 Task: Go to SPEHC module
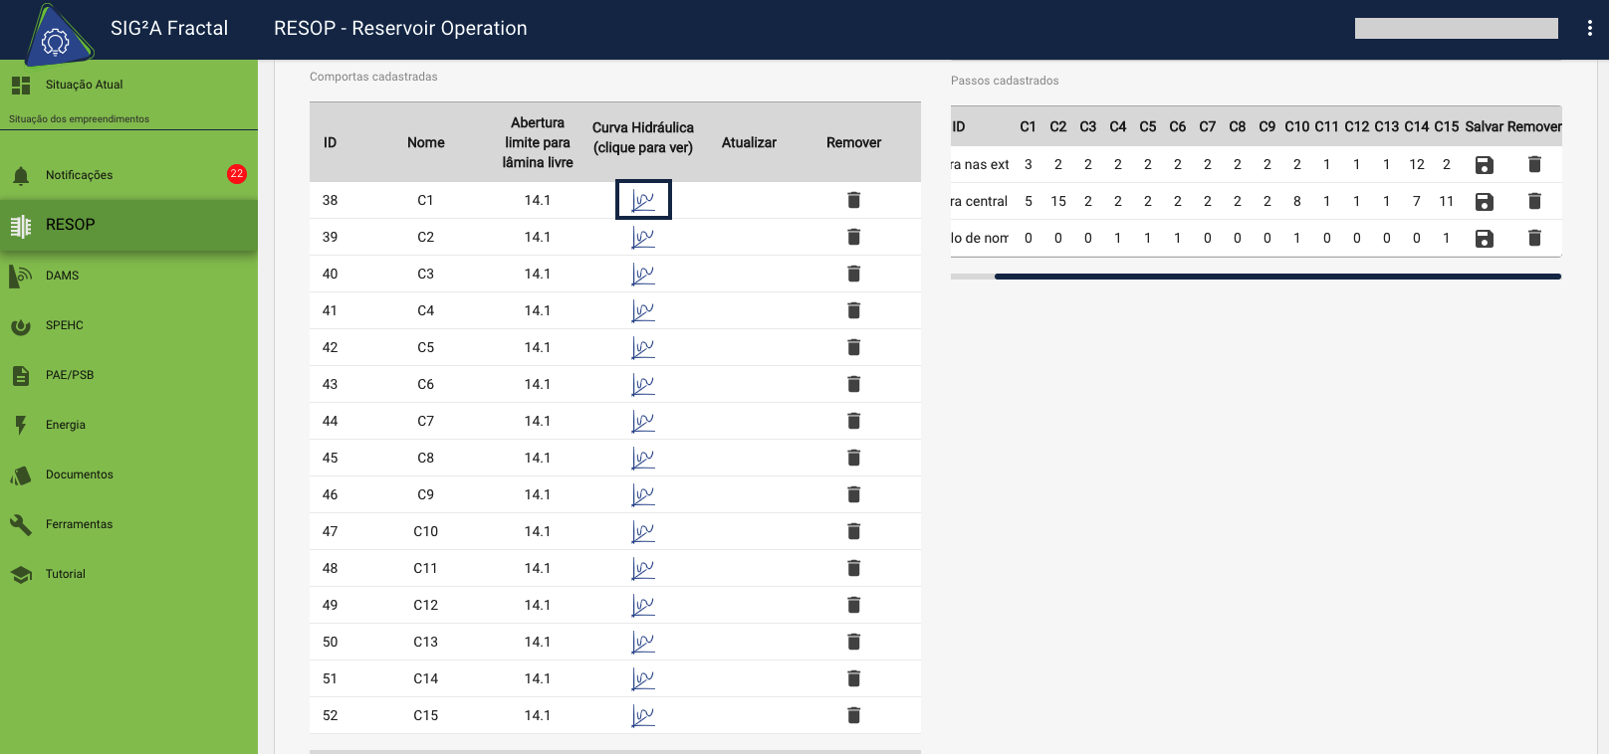tap(64, 325)
